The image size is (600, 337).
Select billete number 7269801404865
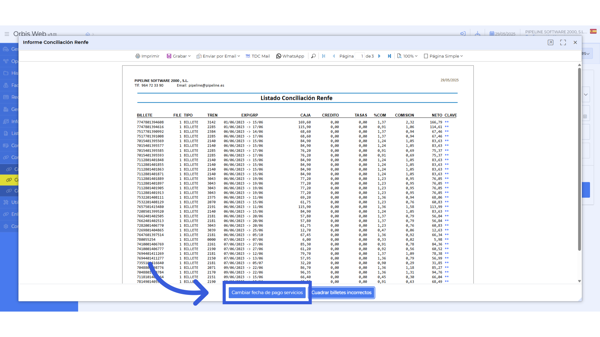[x=150, y=230]
